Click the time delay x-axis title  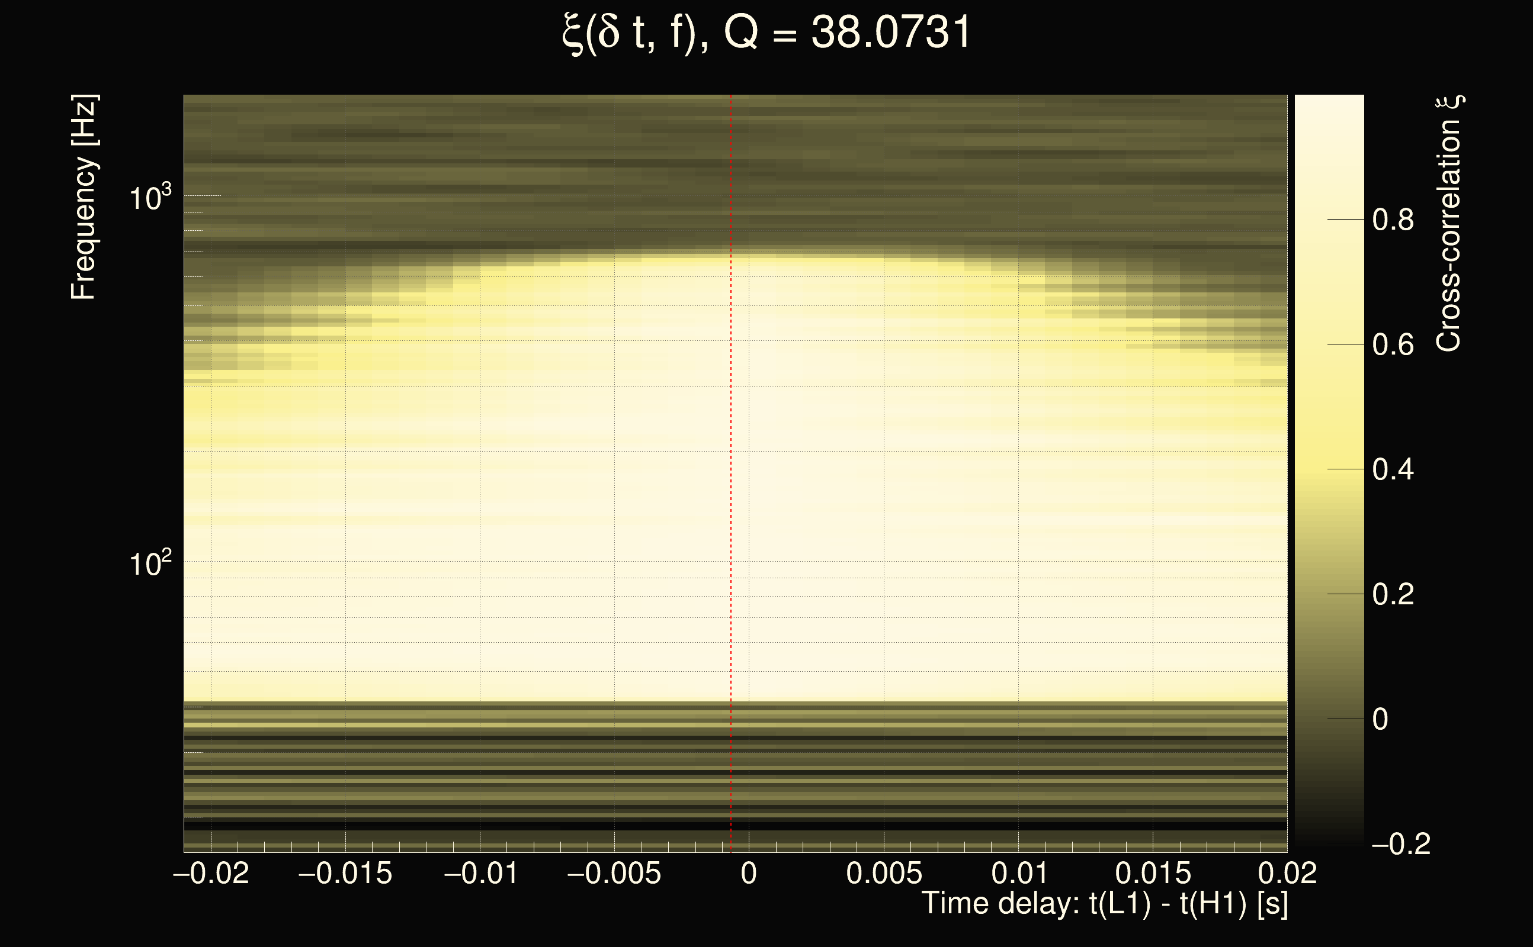tap(1104, 904)
